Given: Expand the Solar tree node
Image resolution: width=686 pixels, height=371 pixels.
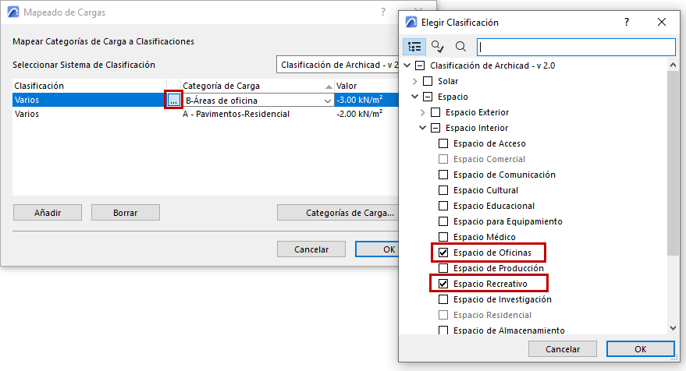Looking at the screenshot, I should [415, 81].
